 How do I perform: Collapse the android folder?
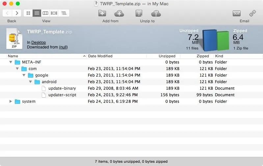[x=30, y=82]
